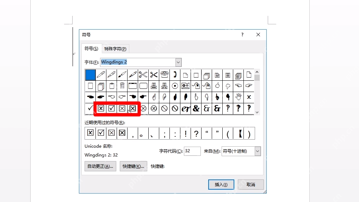359x202 pixels.
Task: Open the 快捷键(K)... shortcut key button
Action: click(x=133, y=166)
